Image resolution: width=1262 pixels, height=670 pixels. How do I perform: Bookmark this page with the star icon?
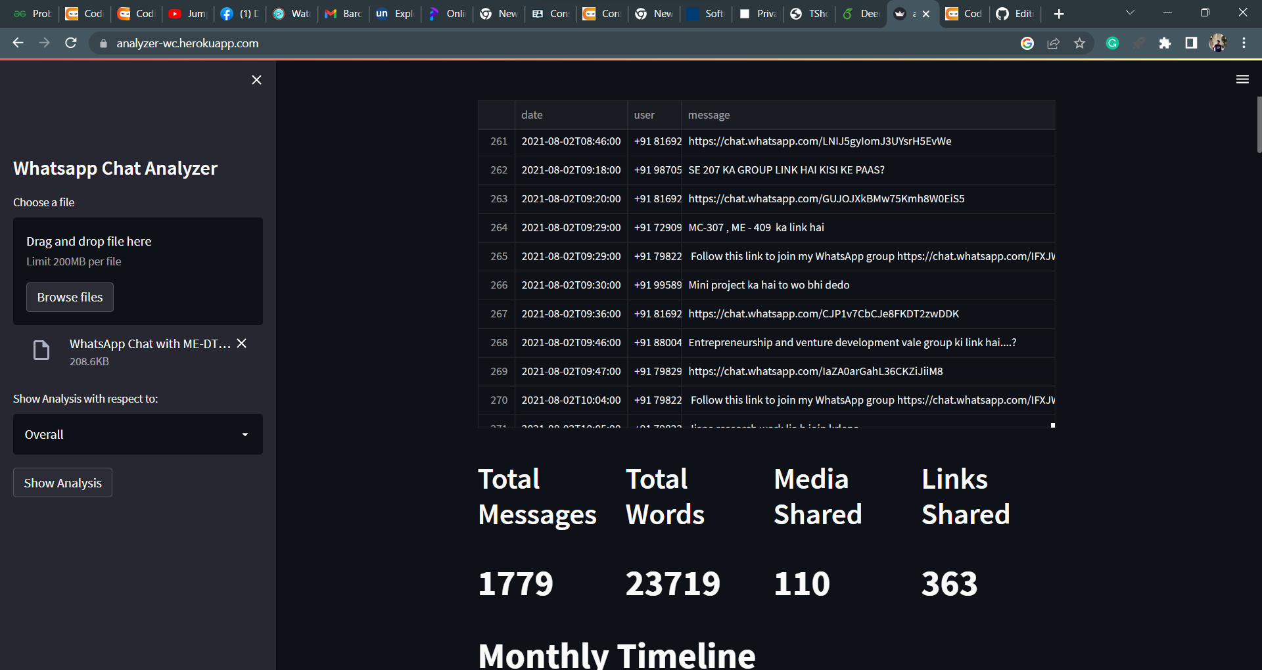tap(1079, 43)
